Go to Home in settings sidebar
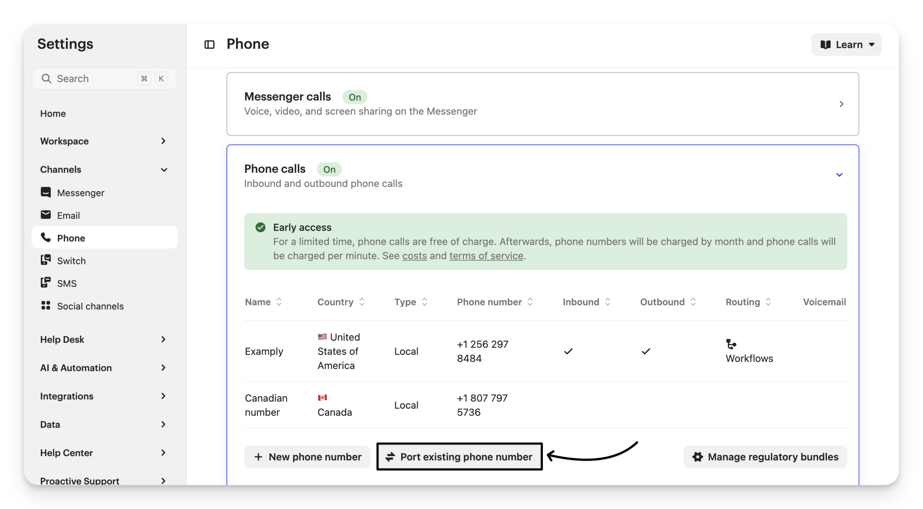 53,113
